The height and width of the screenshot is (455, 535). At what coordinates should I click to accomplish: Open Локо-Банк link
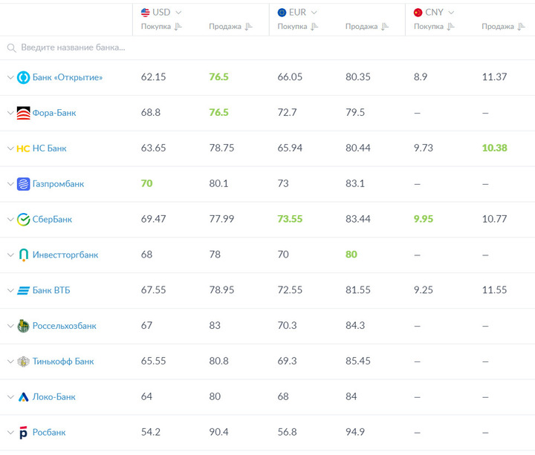point(54,397)
